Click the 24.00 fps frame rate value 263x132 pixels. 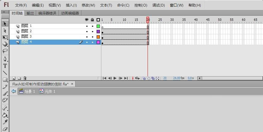[x=177, y=78]
